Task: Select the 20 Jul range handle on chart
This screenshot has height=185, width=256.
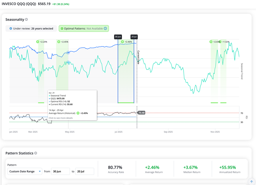Action: coord(134,37)
